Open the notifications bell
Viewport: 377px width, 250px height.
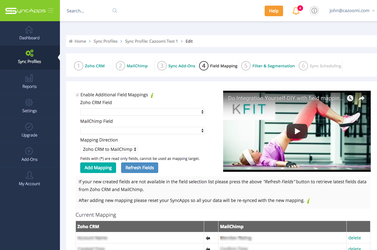point(296,11)
